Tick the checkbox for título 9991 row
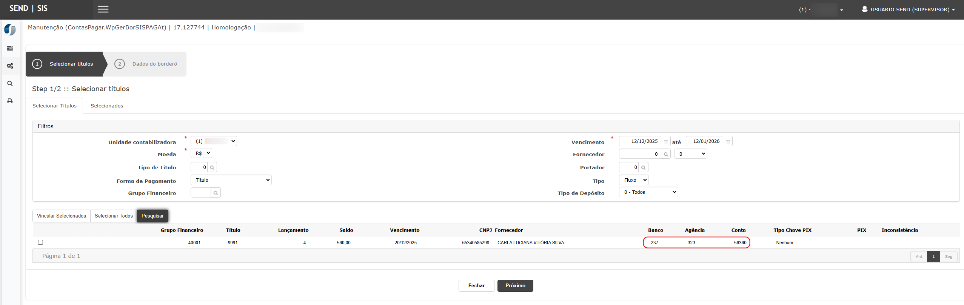This screenshot has width=964, height=305. [x=40, y=242]
